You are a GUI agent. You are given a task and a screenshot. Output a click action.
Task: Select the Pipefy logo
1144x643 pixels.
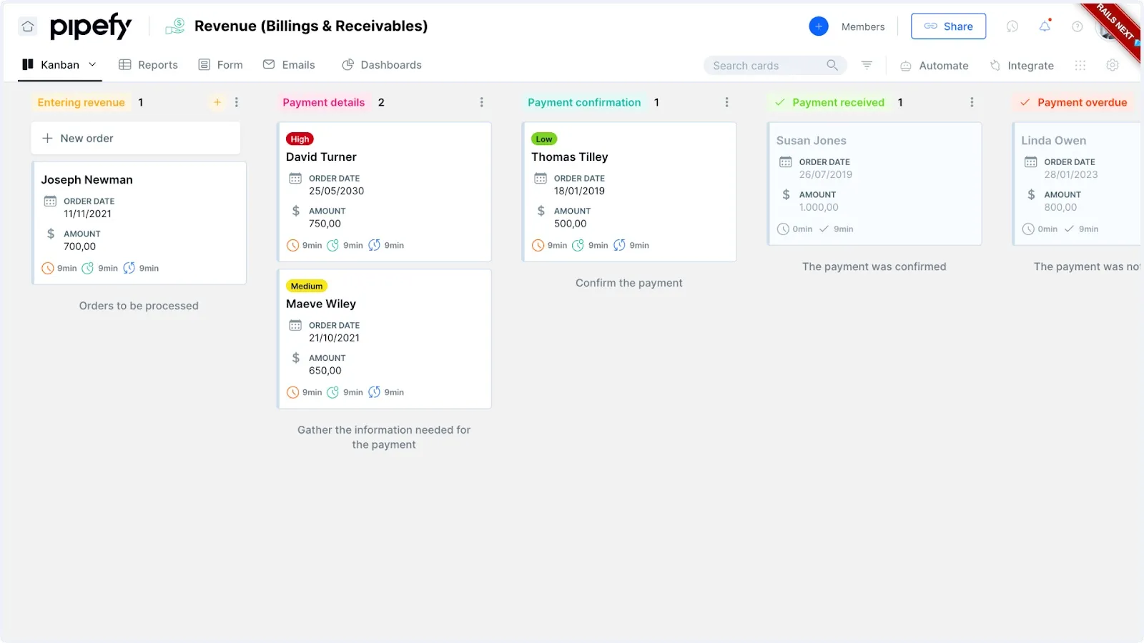pos(91,26)
